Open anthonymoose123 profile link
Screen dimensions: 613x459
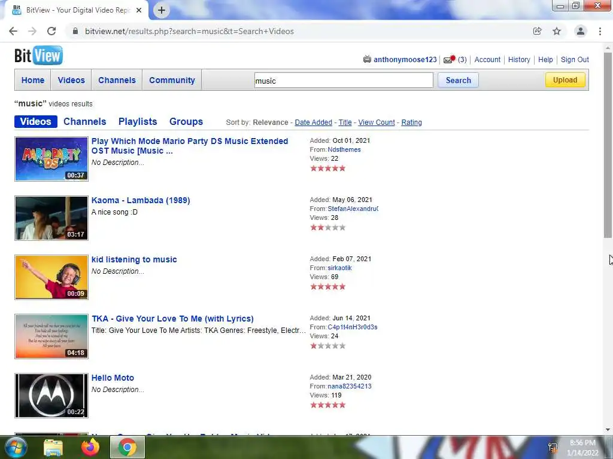[x=405, y=59]
